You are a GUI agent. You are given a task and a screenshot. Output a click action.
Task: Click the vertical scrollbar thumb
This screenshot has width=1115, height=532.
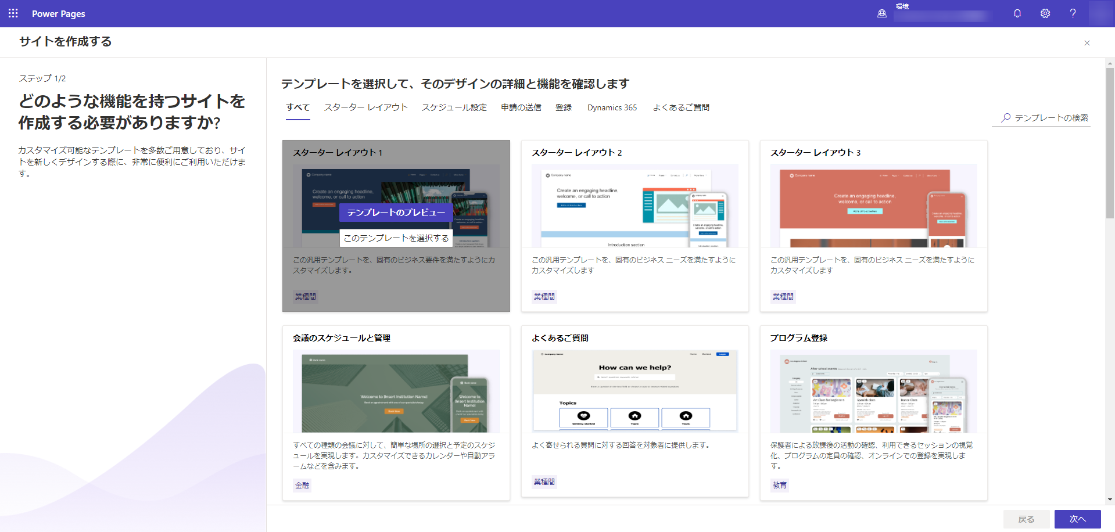(x=1110, y=143)
